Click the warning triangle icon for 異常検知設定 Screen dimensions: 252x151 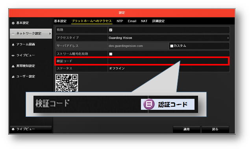(13, 66)
